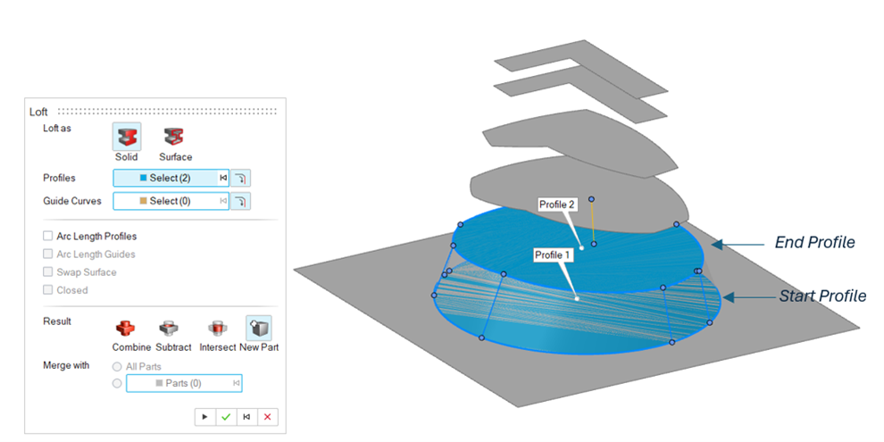Toggle the Arc Length Guides checkbox

click(x=48, y=254)
